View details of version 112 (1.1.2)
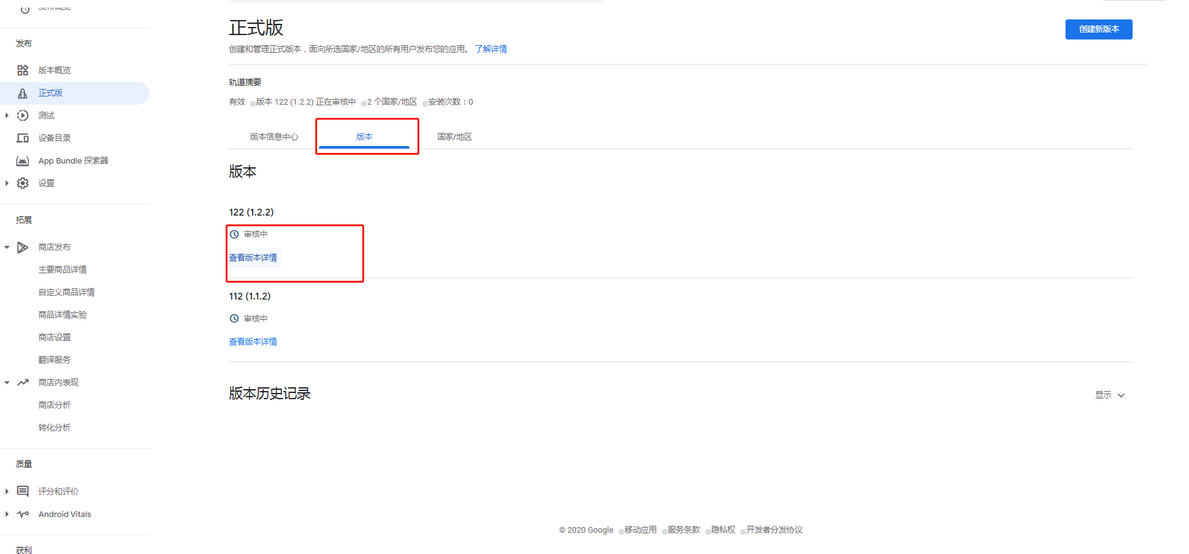The height and width of the screenshot is (554, 1189). (253, 342)
